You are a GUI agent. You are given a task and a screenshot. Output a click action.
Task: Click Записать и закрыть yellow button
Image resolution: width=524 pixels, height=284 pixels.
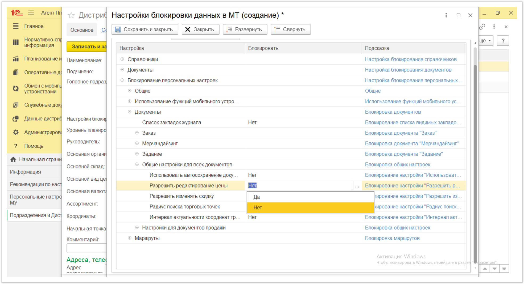point(87,46)
